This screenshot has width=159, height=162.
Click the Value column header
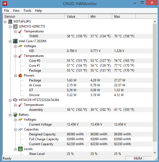click(77, 16)
